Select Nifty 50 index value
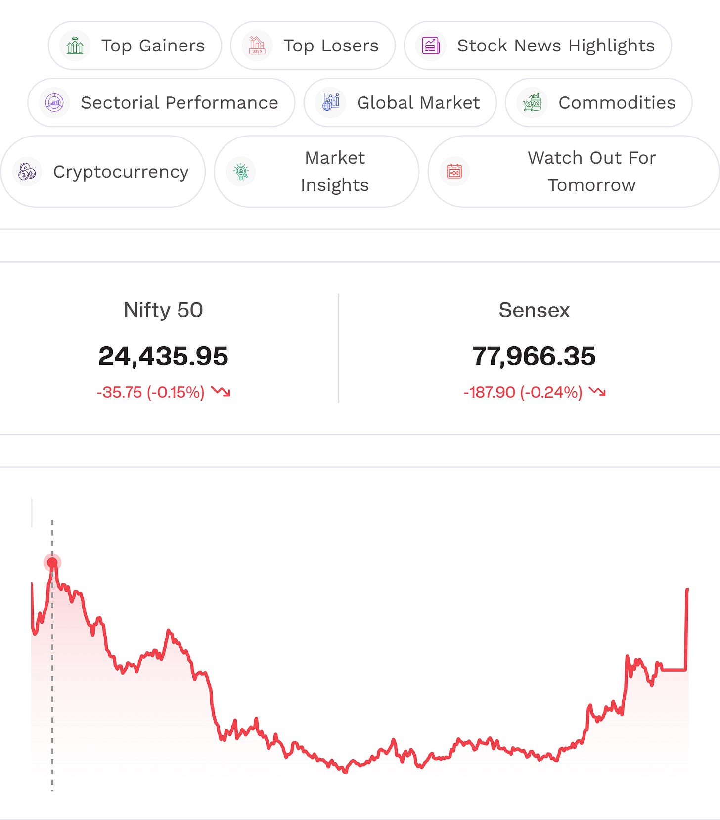 coord(163,356)
